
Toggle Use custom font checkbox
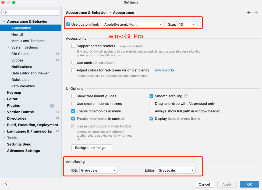(x=68, y=24)
